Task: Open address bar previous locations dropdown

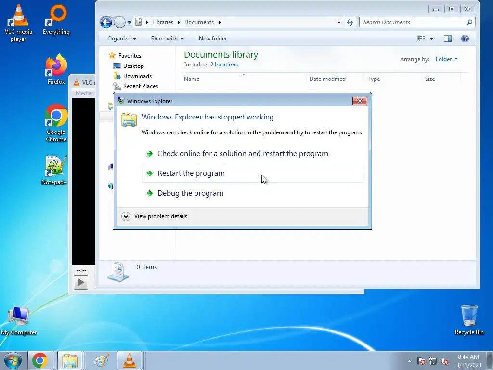Action: pyautogui.click(x=339, y=22)
